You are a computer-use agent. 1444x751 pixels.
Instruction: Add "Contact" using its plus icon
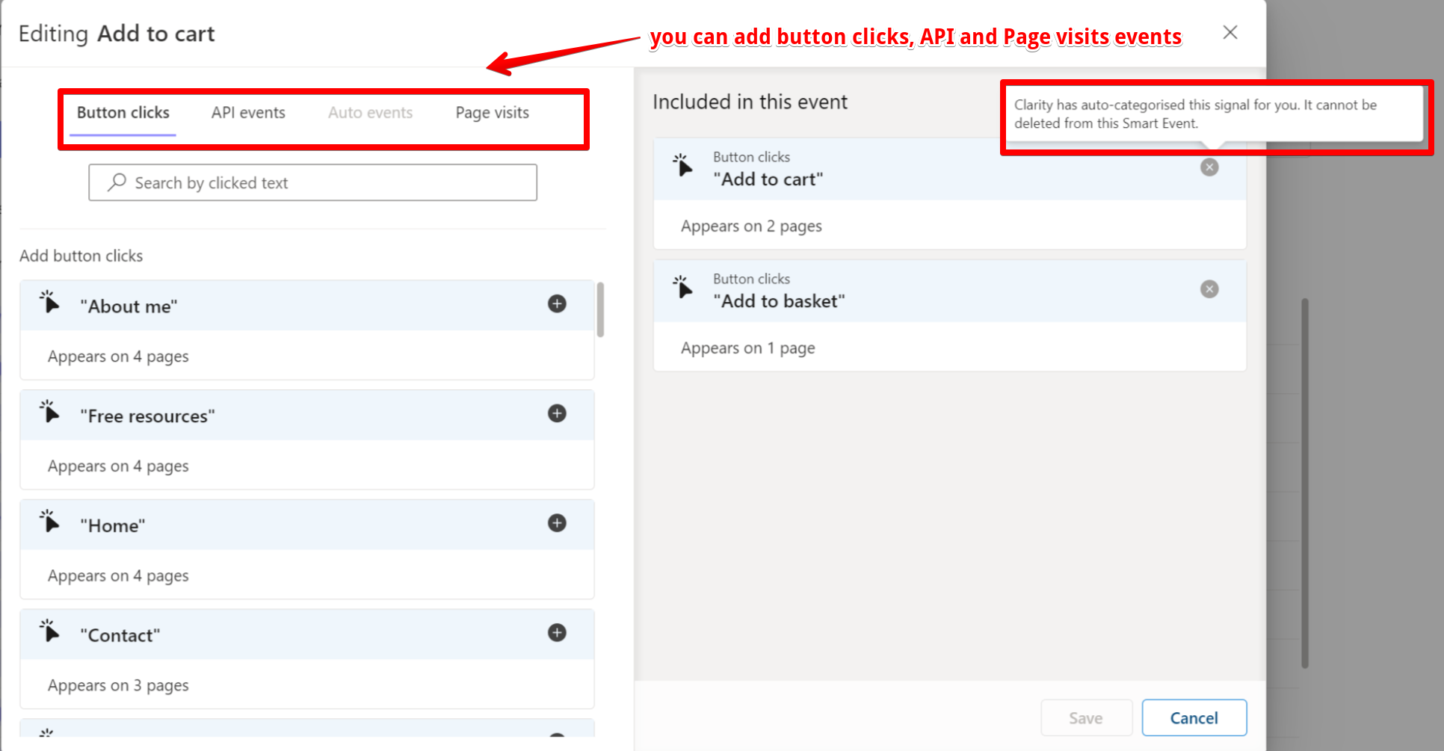click(557, 633)
